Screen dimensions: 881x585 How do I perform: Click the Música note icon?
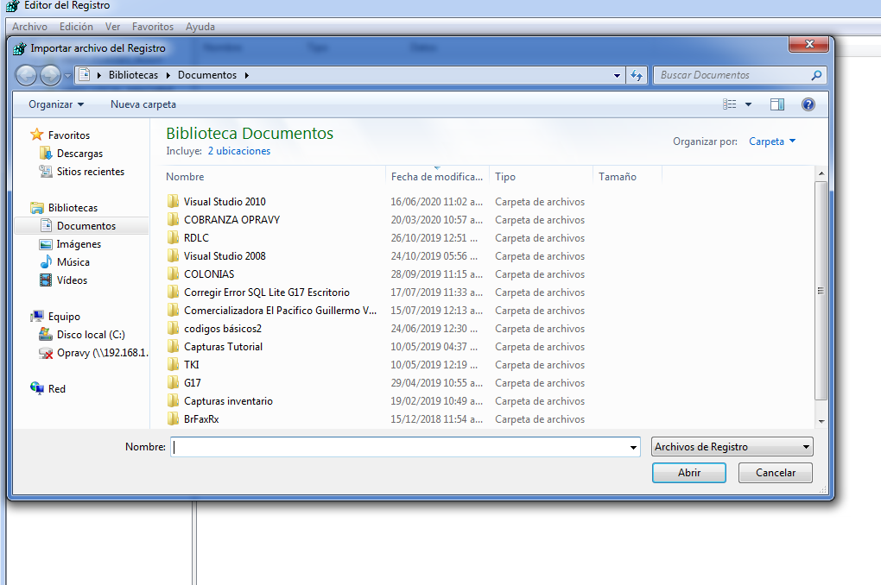(46, 262)
